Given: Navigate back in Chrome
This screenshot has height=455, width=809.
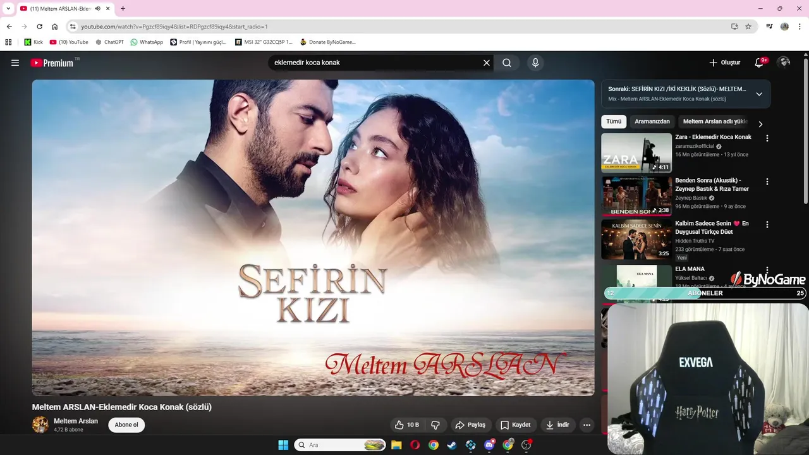Looking at the screenshot, I should pos(9,27).
